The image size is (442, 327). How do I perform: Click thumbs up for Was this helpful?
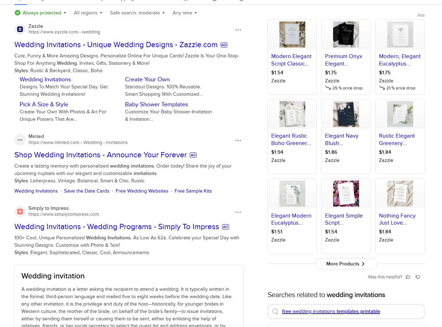pyautogui.click(x=408, y=277)
